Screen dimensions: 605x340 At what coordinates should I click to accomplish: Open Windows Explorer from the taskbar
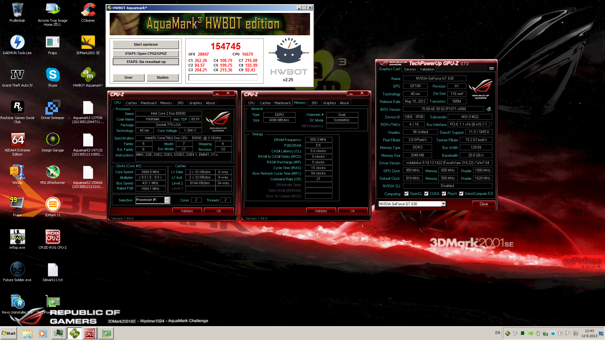coord(27,333)
